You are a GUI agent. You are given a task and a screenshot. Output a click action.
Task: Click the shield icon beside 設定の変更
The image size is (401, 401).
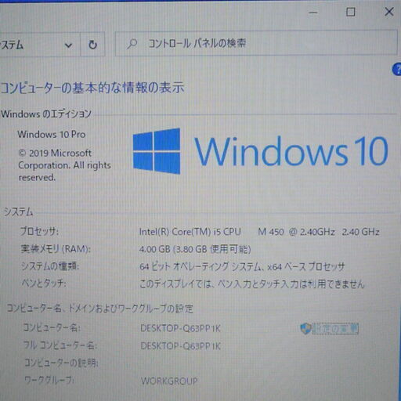(305, 328)
